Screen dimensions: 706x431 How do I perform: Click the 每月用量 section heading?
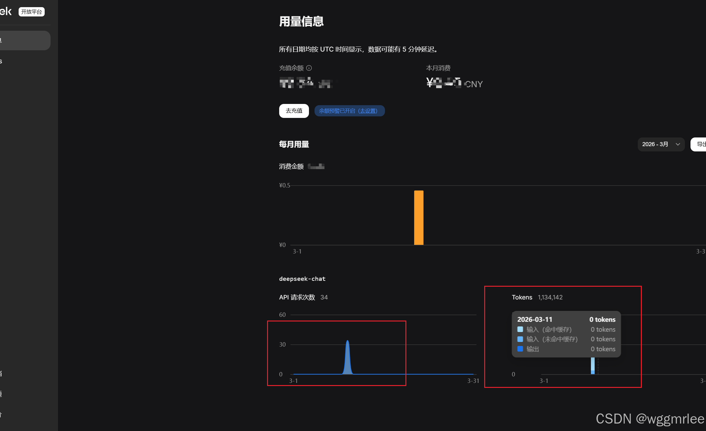[294, 144]
